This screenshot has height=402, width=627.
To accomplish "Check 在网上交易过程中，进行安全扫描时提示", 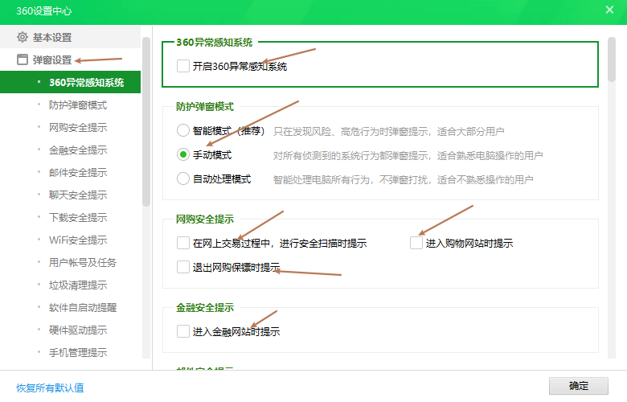I will [183, 243].
